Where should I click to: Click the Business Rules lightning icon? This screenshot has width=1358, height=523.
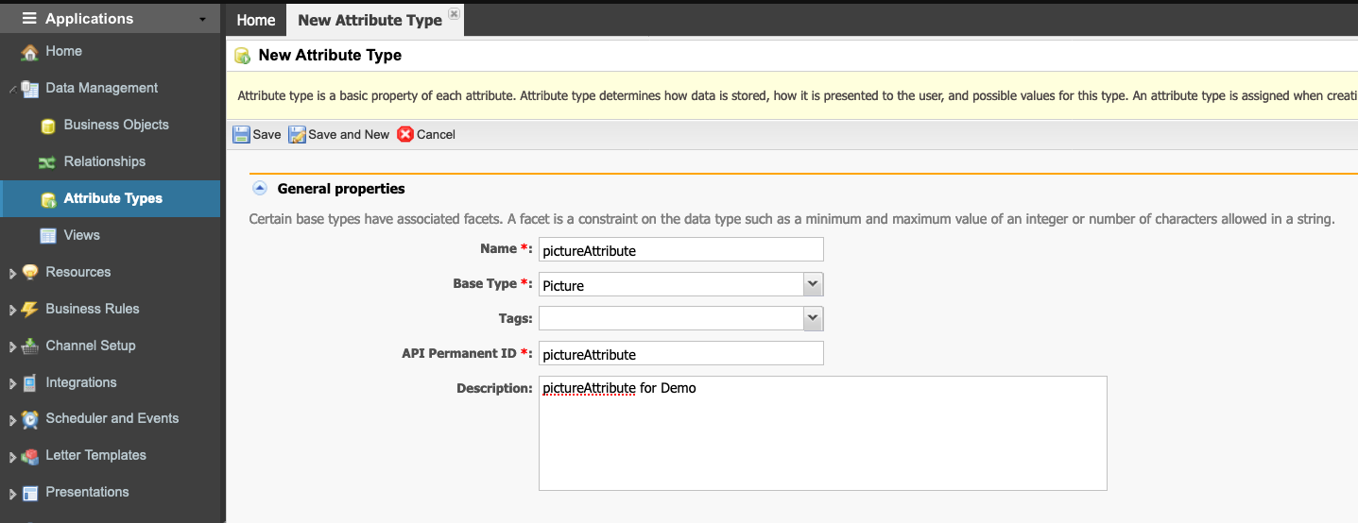[x=29, y=310]
